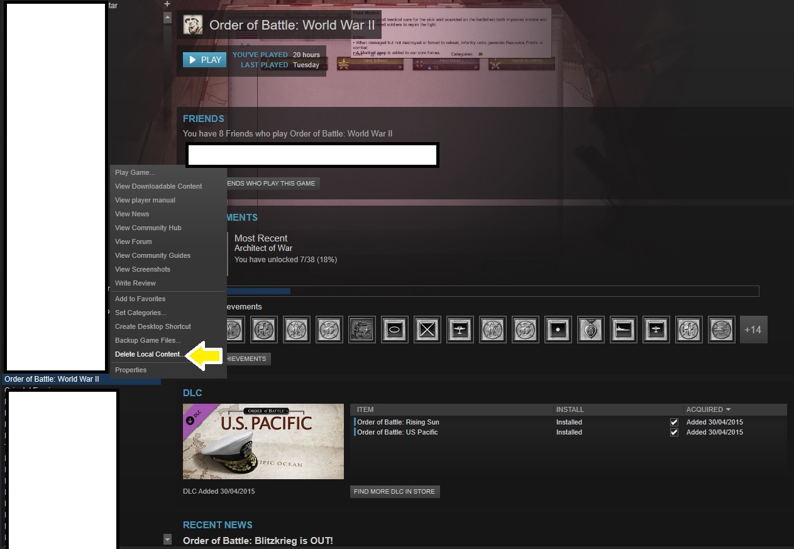This screenshot has height=549, width=794.
Task: Click You have unlocked 7/38 (18%) text
Action: [285, 260]
